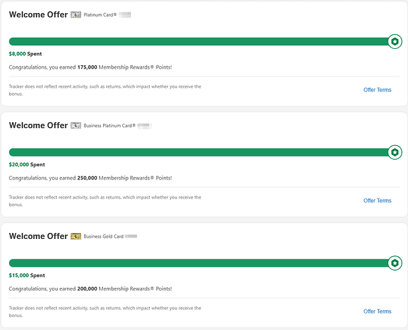Viewport: 408px width, 330px height.
Task: Click the Business Gold Card thumbnail icon
Action: (x=76, y=236)
